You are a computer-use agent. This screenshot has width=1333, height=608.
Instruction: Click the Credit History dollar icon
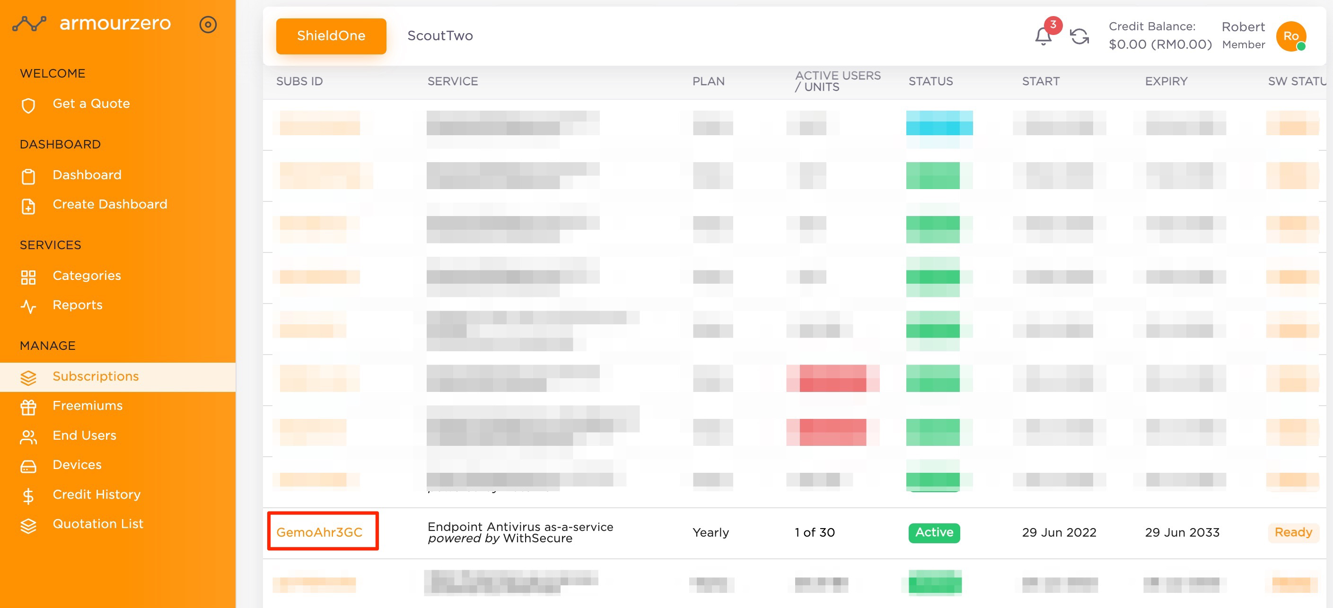28,496
